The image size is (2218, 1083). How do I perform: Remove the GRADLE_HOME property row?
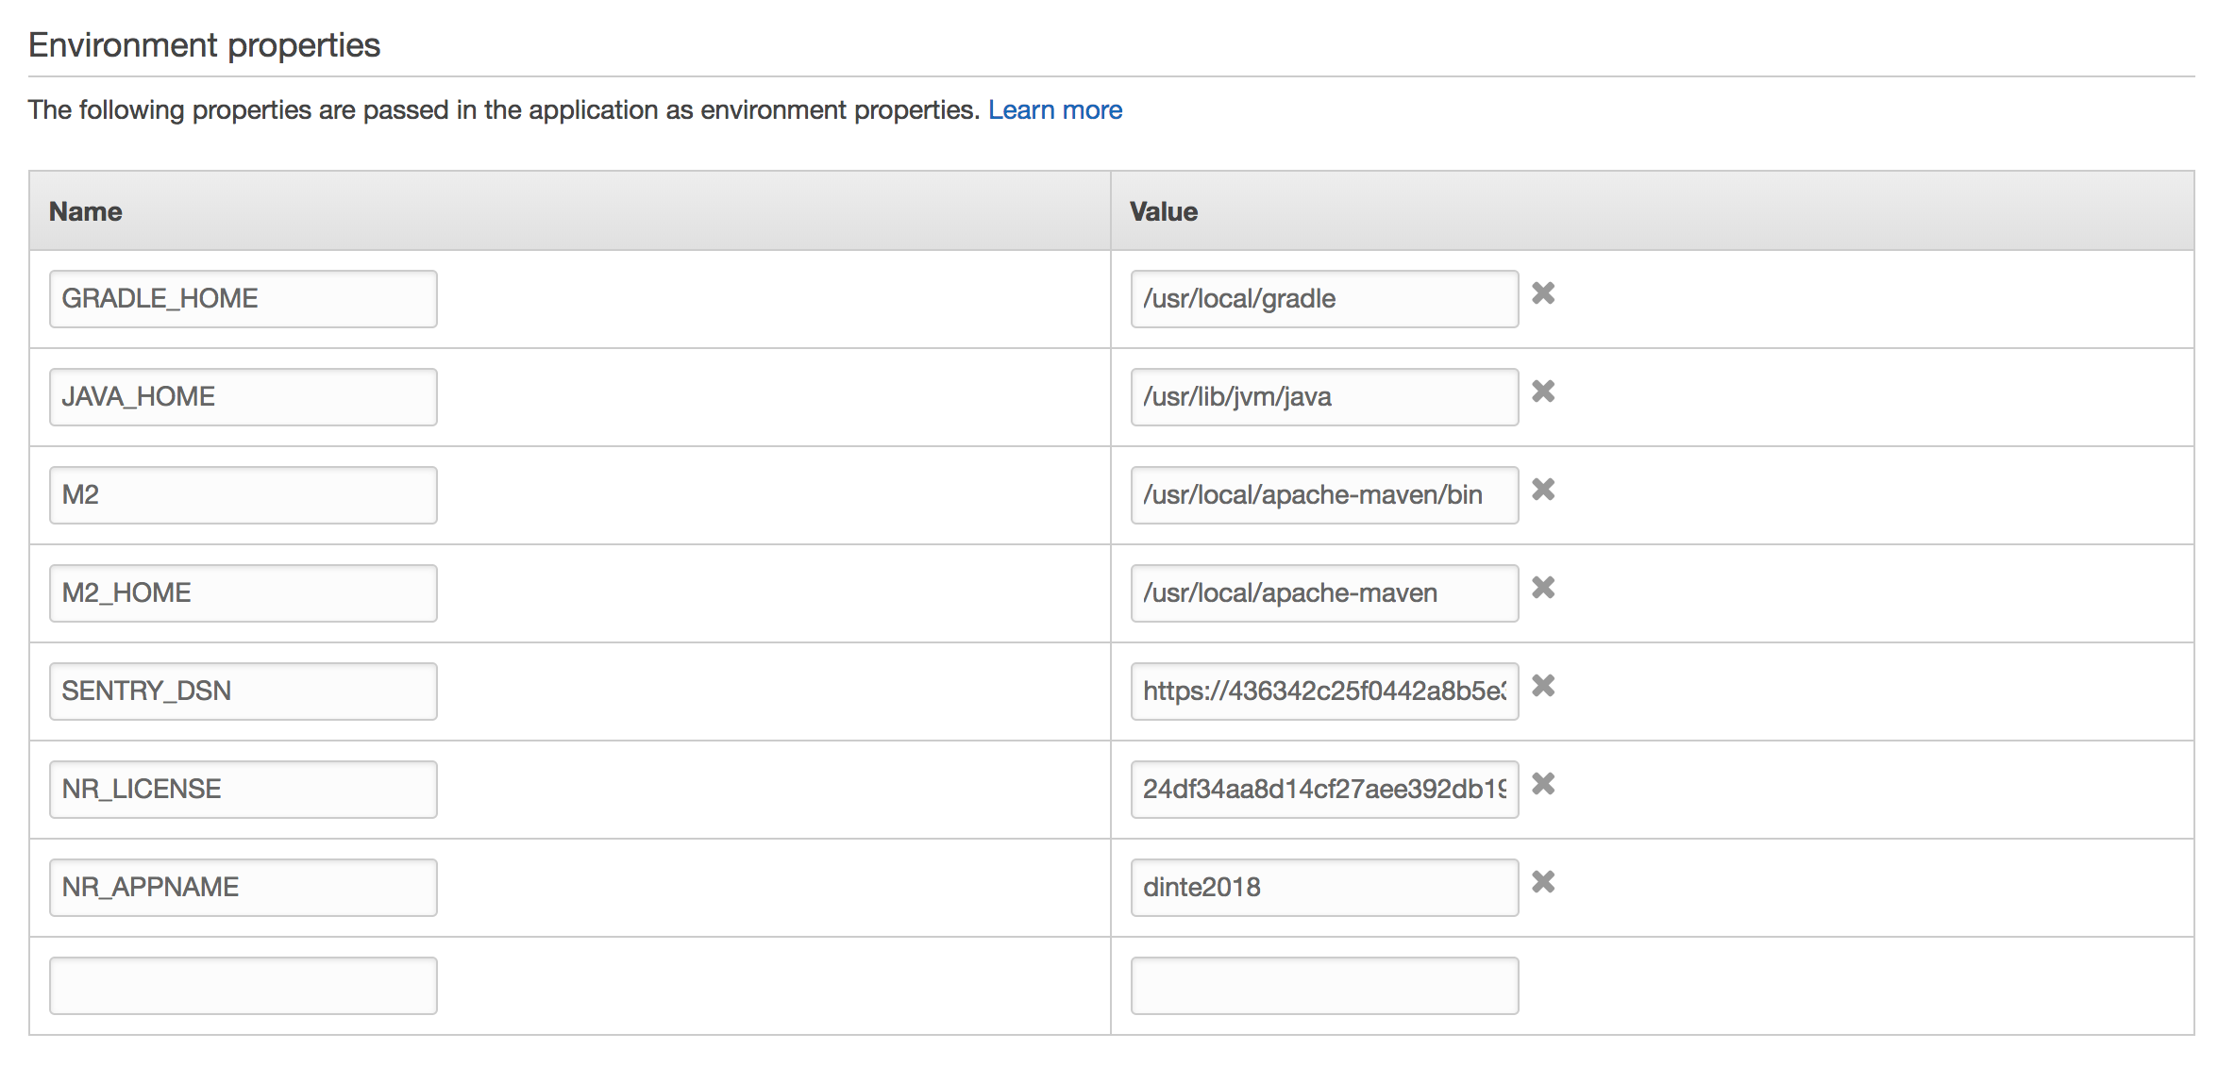click(x=1542, y=293)
